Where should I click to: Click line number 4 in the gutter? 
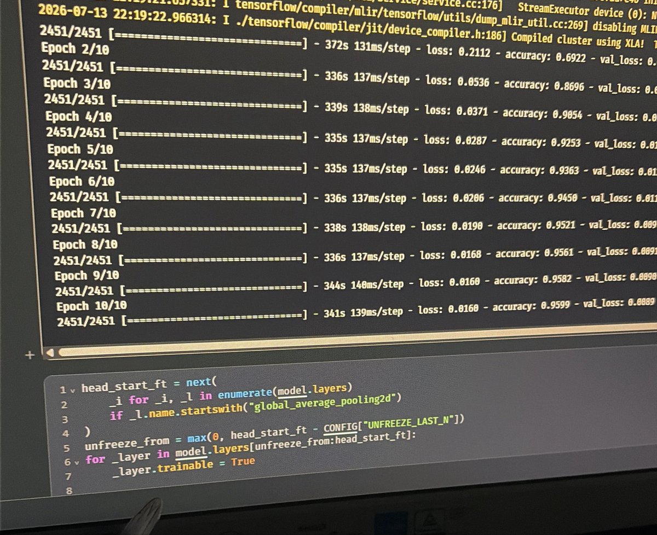tap(66, 433)
